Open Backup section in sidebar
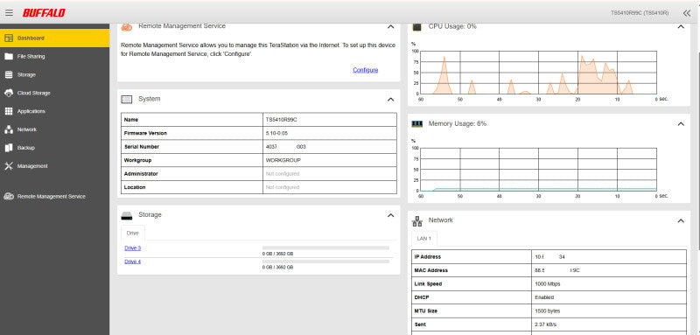The height and width of the screenshot is (335, 700). coord(54,148)
